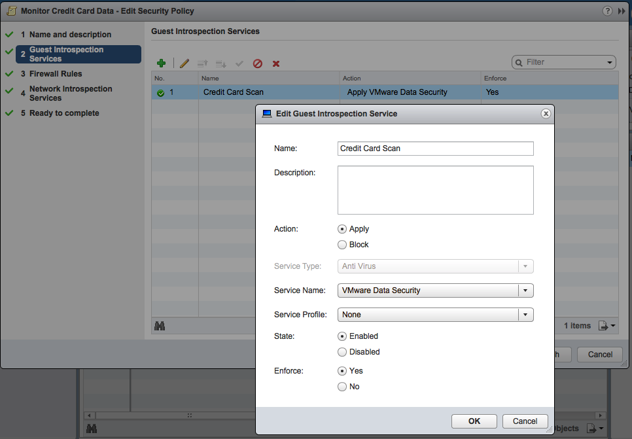This screenshot has height=439, width=632.
Task: Close the Edit Guest Introspection Service dialog
Action: (x=546, y=114)
